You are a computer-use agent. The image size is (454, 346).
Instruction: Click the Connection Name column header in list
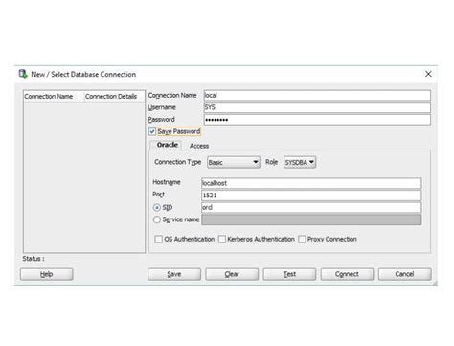[54, 97]
